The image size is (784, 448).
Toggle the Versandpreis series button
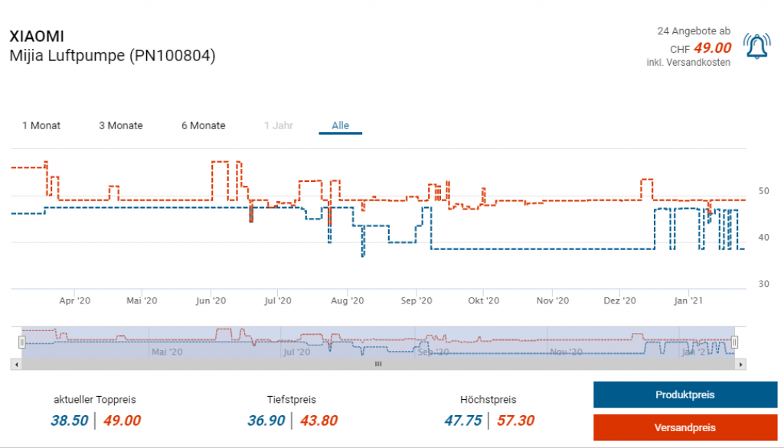[685, 427]
